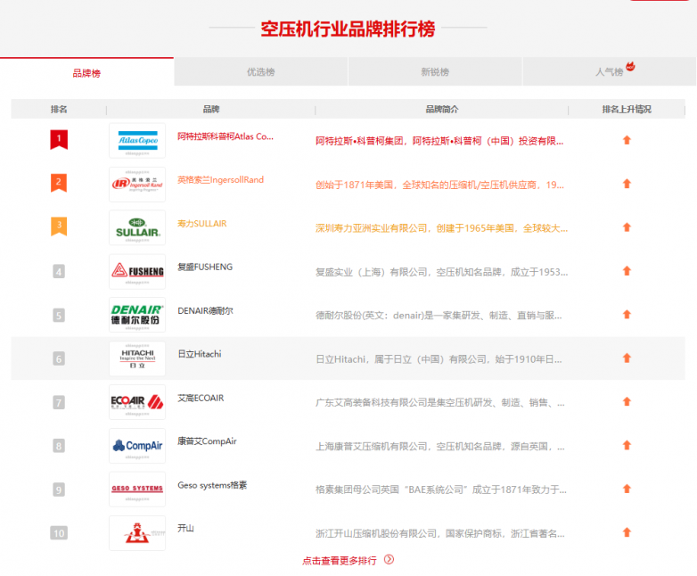This screenshot has height=576, width=697.
Task: Click description starting 深圳寿力亚洲实业有限公司
Action: tap(441, 228)
